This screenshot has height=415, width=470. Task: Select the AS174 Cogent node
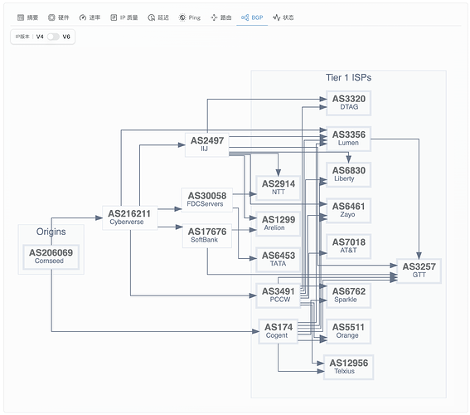click(x=279, y=331)
